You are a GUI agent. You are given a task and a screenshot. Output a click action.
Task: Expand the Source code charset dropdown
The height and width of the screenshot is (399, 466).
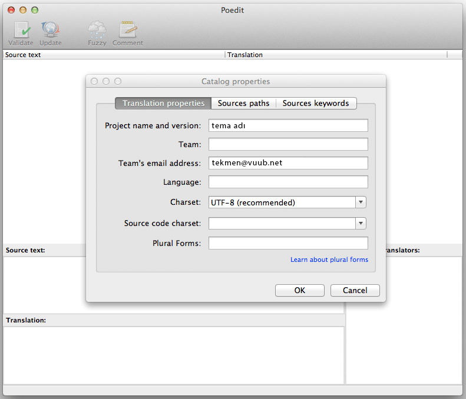tap(361, 223)
